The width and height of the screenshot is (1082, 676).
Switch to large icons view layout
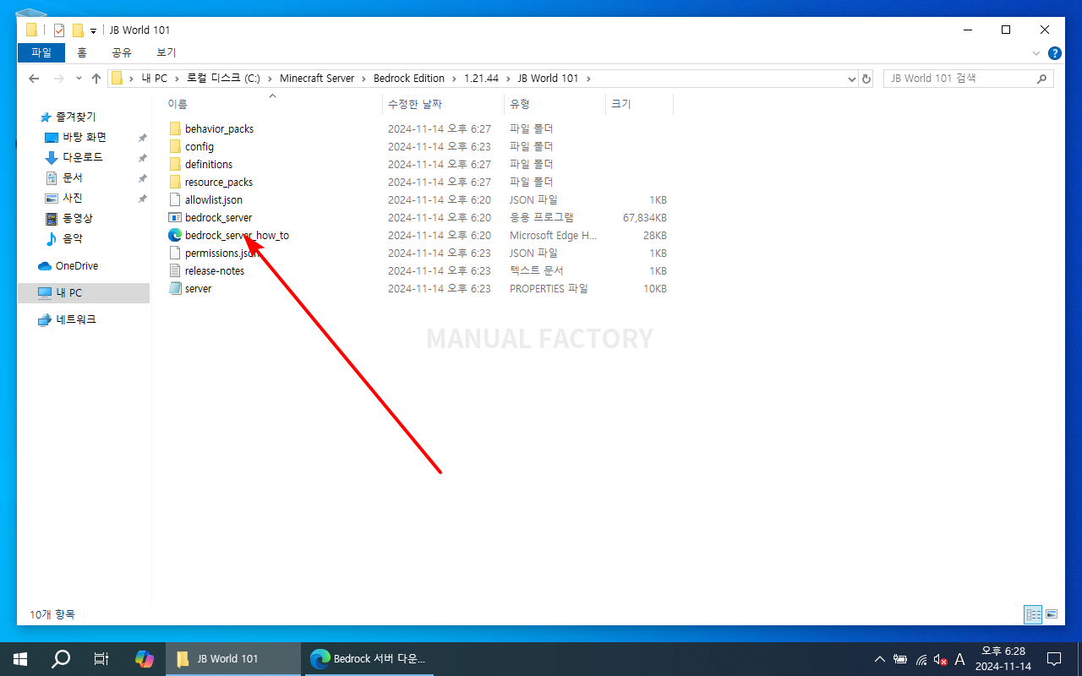pyautogui.click(x=1052, y=614)
